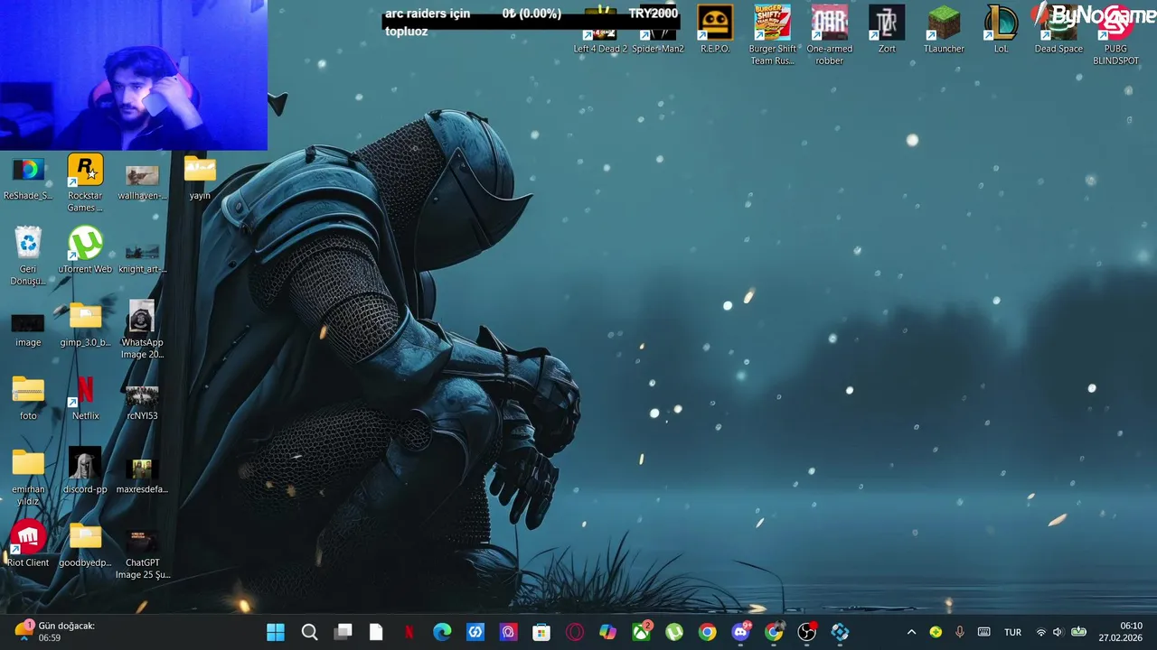Open the Windows Start menu
This screenshot has height=650, width=1157.
276,632
